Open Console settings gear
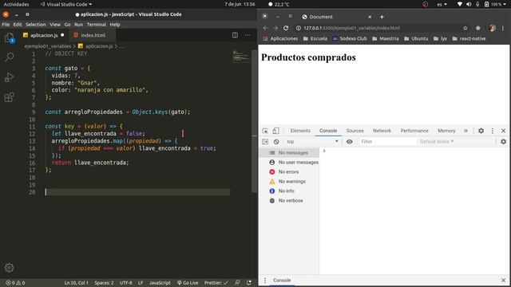The width and height of the screenshot is (511, 287). point(504,142)
